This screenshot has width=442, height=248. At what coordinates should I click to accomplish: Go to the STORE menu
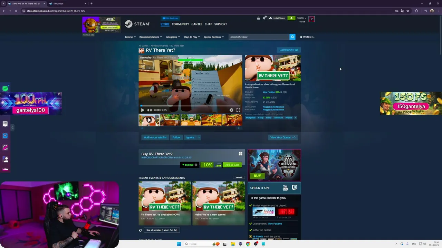165,24
